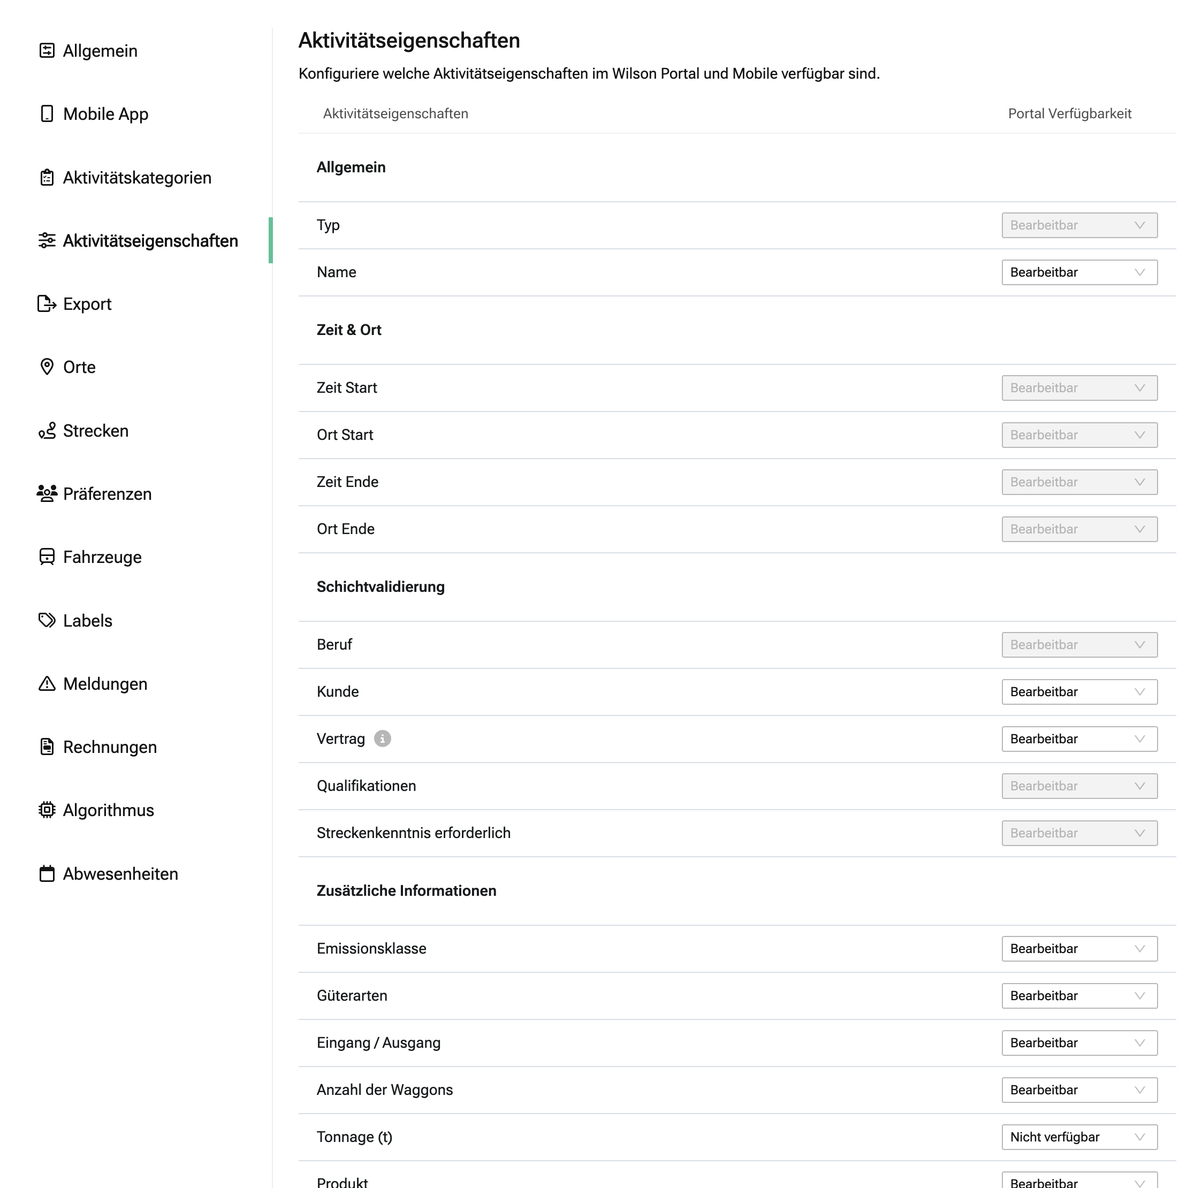Click the Meldungen warning triangle icon
The width and height of the screenshot is (1202, 1188).
47,683
